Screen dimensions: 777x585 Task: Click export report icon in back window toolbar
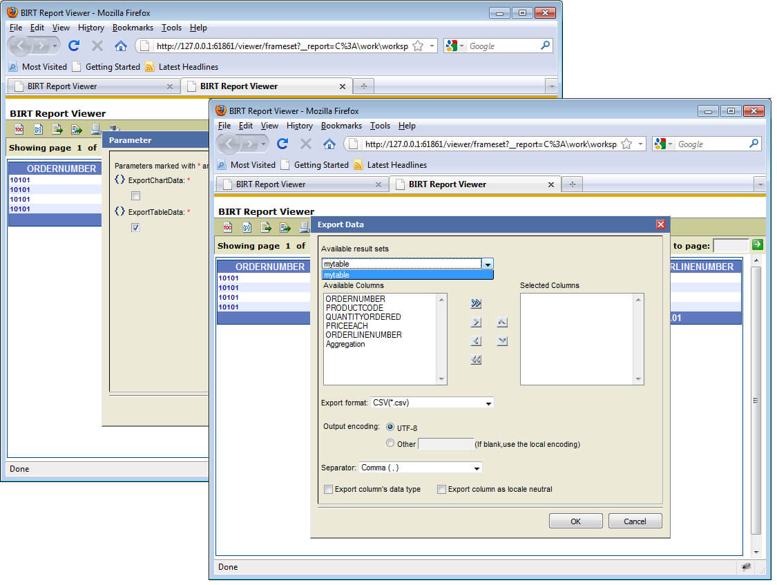pyautogui.click(x=76, y=129)
